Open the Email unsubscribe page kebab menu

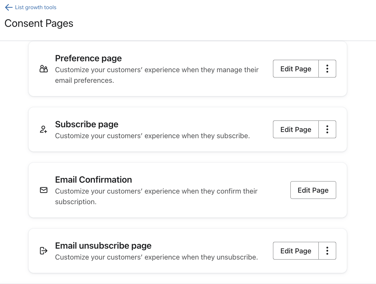pos(327,251)
